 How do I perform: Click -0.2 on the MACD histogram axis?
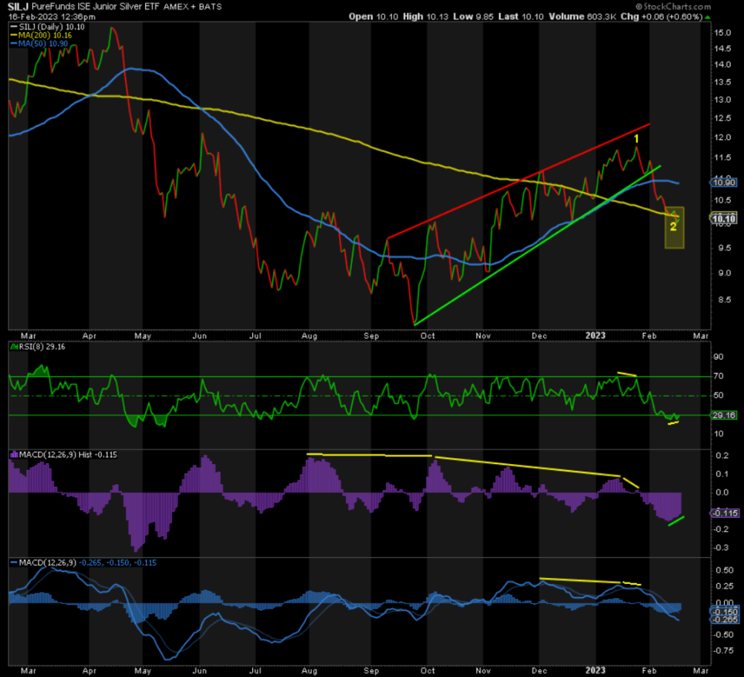721,530
